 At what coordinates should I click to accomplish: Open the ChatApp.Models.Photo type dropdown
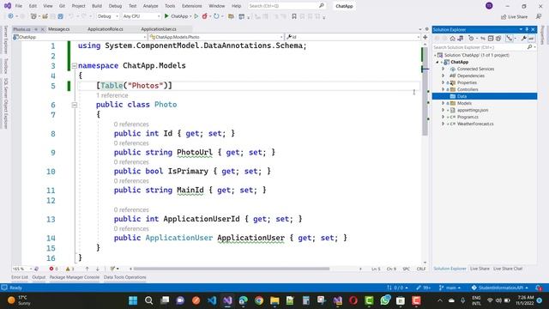coord(215,37)
